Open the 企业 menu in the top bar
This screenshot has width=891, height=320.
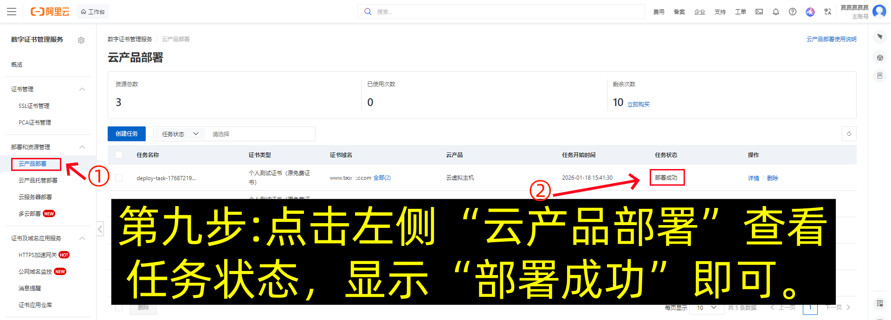(x=700, y=12)
